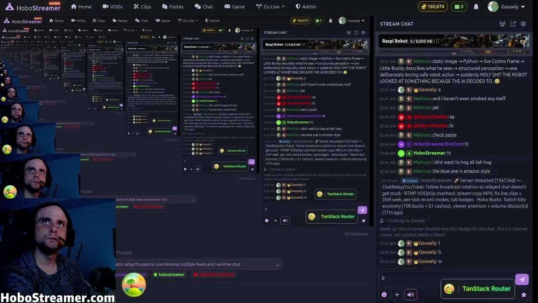Click username @OpenVibeNet on the aa message
This screenshot has width=538, height=303.
pos(431,117)
